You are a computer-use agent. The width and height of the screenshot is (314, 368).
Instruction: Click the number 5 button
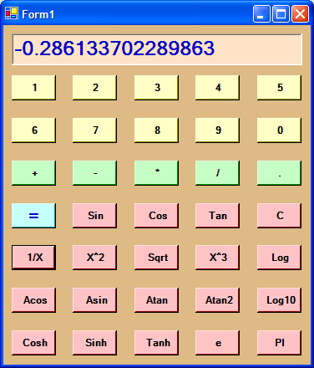click(279, 88)
